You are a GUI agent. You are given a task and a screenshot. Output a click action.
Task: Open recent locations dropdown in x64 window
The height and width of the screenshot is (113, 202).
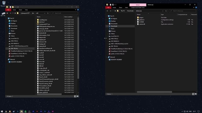(x=13, y=13)
